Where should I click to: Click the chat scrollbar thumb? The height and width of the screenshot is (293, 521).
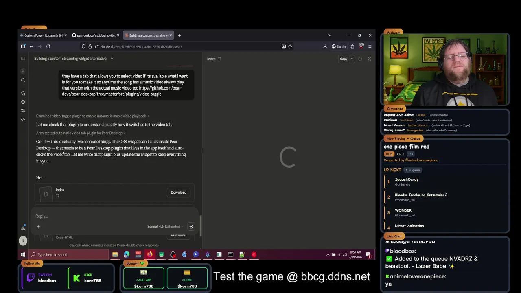201,225
